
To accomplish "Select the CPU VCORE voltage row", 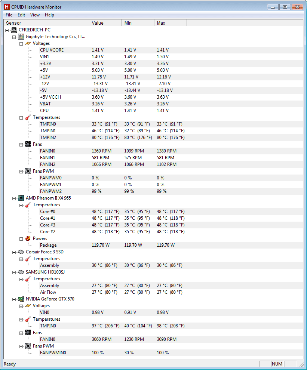I will pyautogui.click(x=52, y=50).
